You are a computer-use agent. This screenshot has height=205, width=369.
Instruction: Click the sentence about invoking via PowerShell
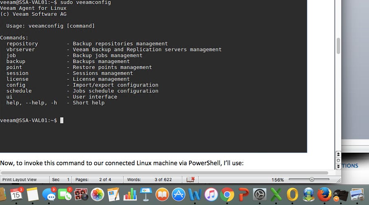(x=122, y=163)
